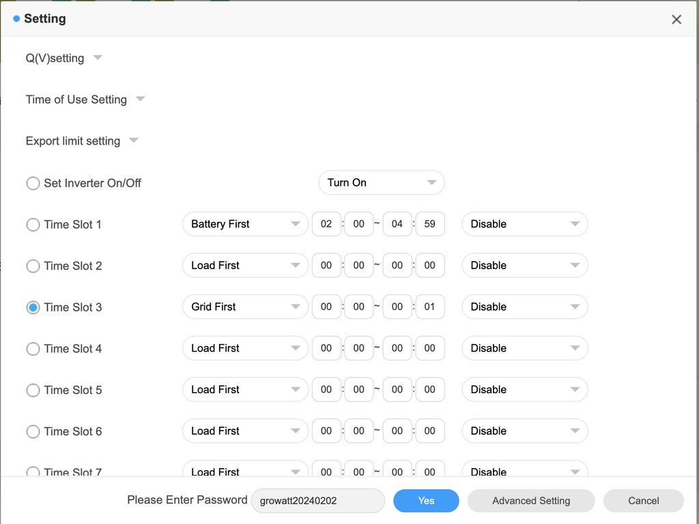699x524 pixels.
Task: Open the Turn On inverter dropdown
Action: coord(381,183)
